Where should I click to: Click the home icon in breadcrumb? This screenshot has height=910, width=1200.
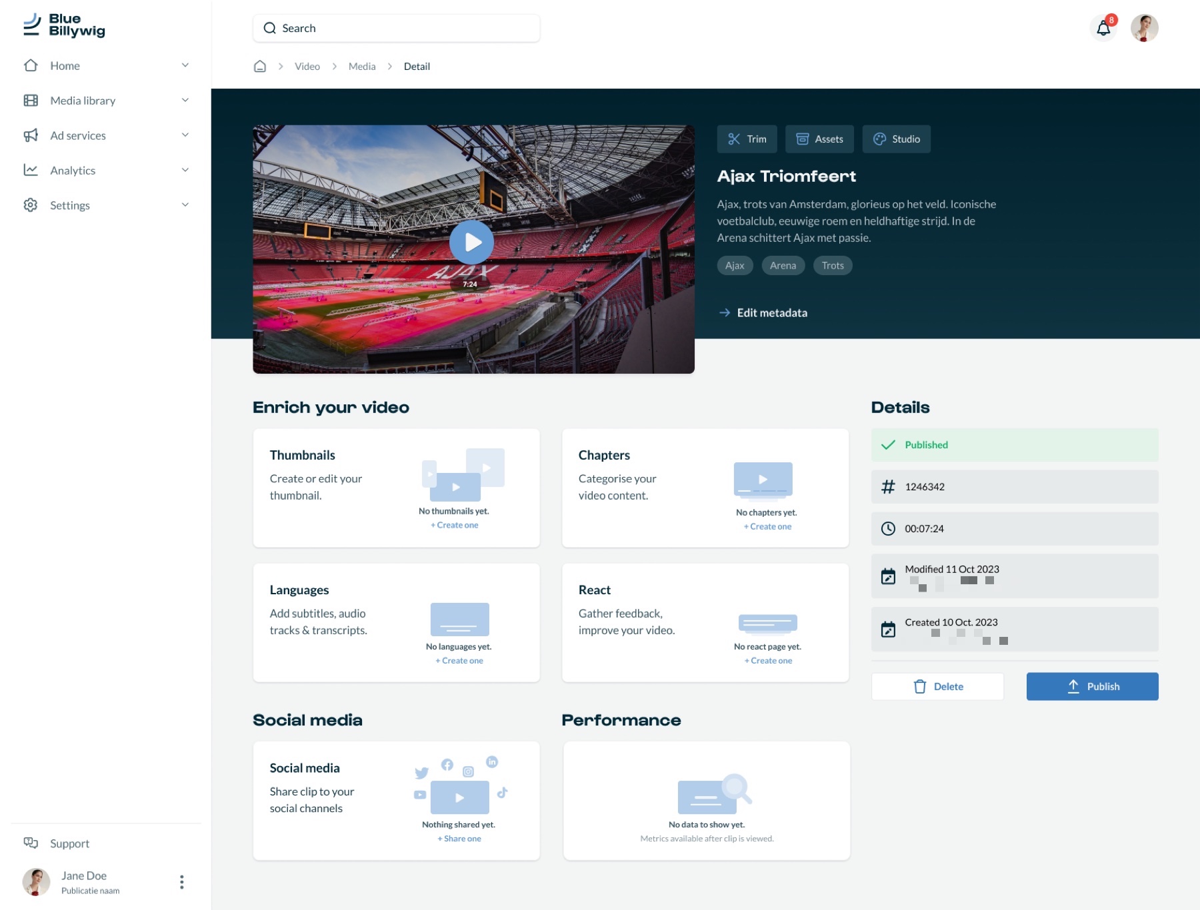coord(260,66)
